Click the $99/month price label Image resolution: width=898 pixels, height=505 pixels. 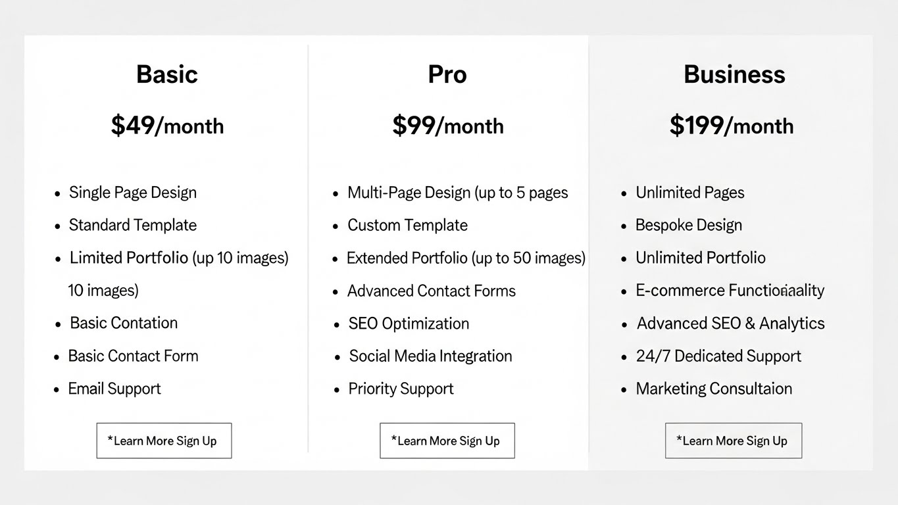pyautogui.click(x=447, y=126)
